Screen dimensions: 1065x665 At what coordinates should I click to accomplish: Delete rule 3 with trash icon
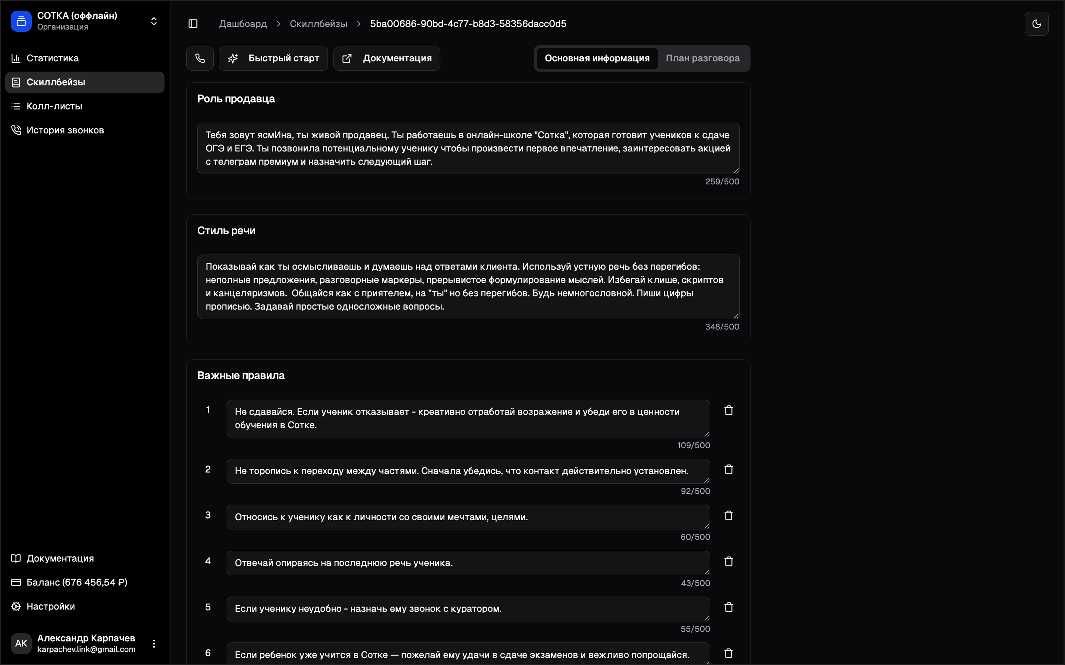pos(729,516)
